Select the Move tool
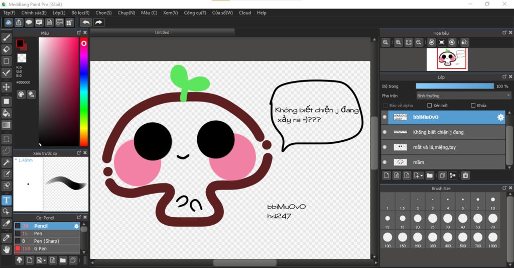Image resolution: width=514 pixels, height=268 pixels. (x=6, y=87)
